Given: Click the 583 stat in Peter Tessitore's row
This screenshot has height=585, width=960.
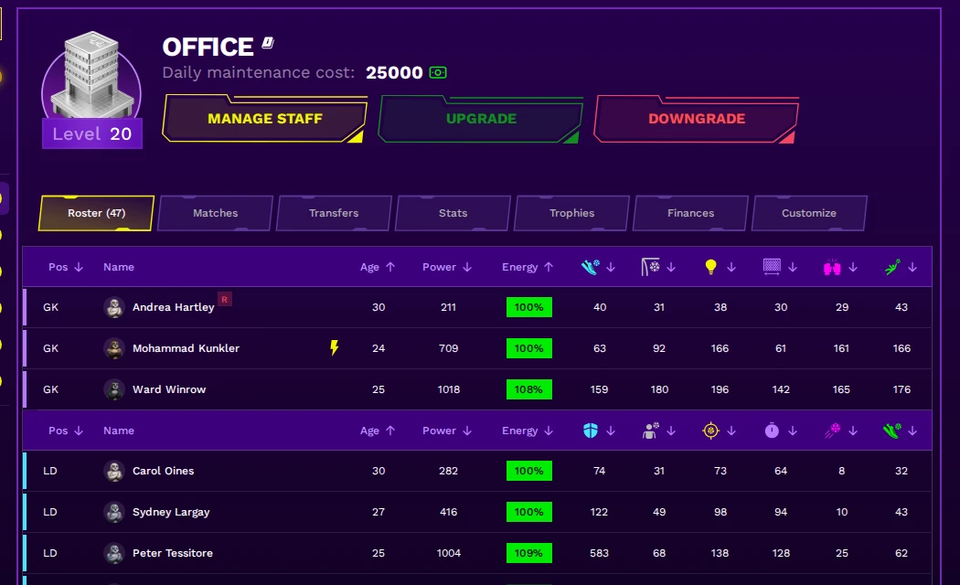Looking at the screenshot, I should click(599, 553).
